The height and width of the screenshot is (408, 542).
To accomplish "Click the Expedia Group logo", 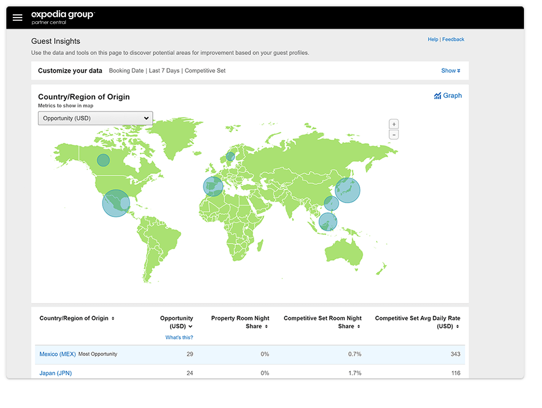I will [63, 16].
